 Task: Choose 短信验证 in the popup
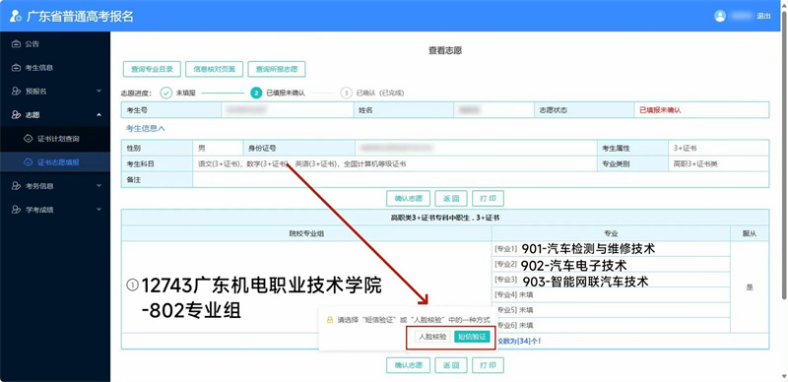472,337
